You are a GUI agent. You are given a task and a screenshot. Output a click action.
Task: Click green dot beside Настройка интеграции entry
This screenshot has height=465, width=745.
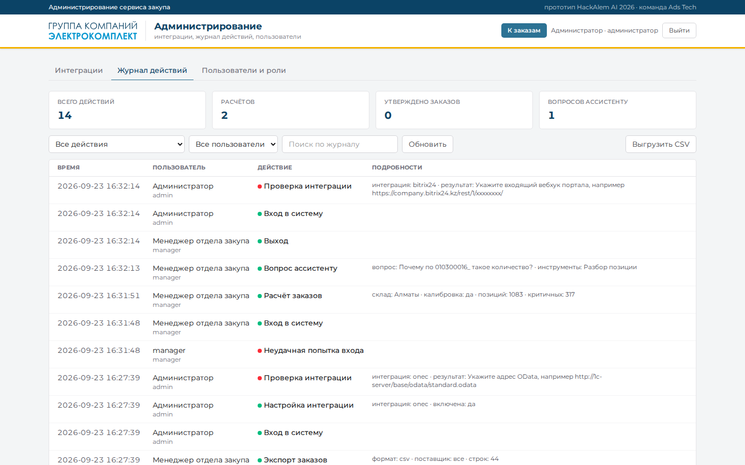pyautogui.click(x=260, y=406)
